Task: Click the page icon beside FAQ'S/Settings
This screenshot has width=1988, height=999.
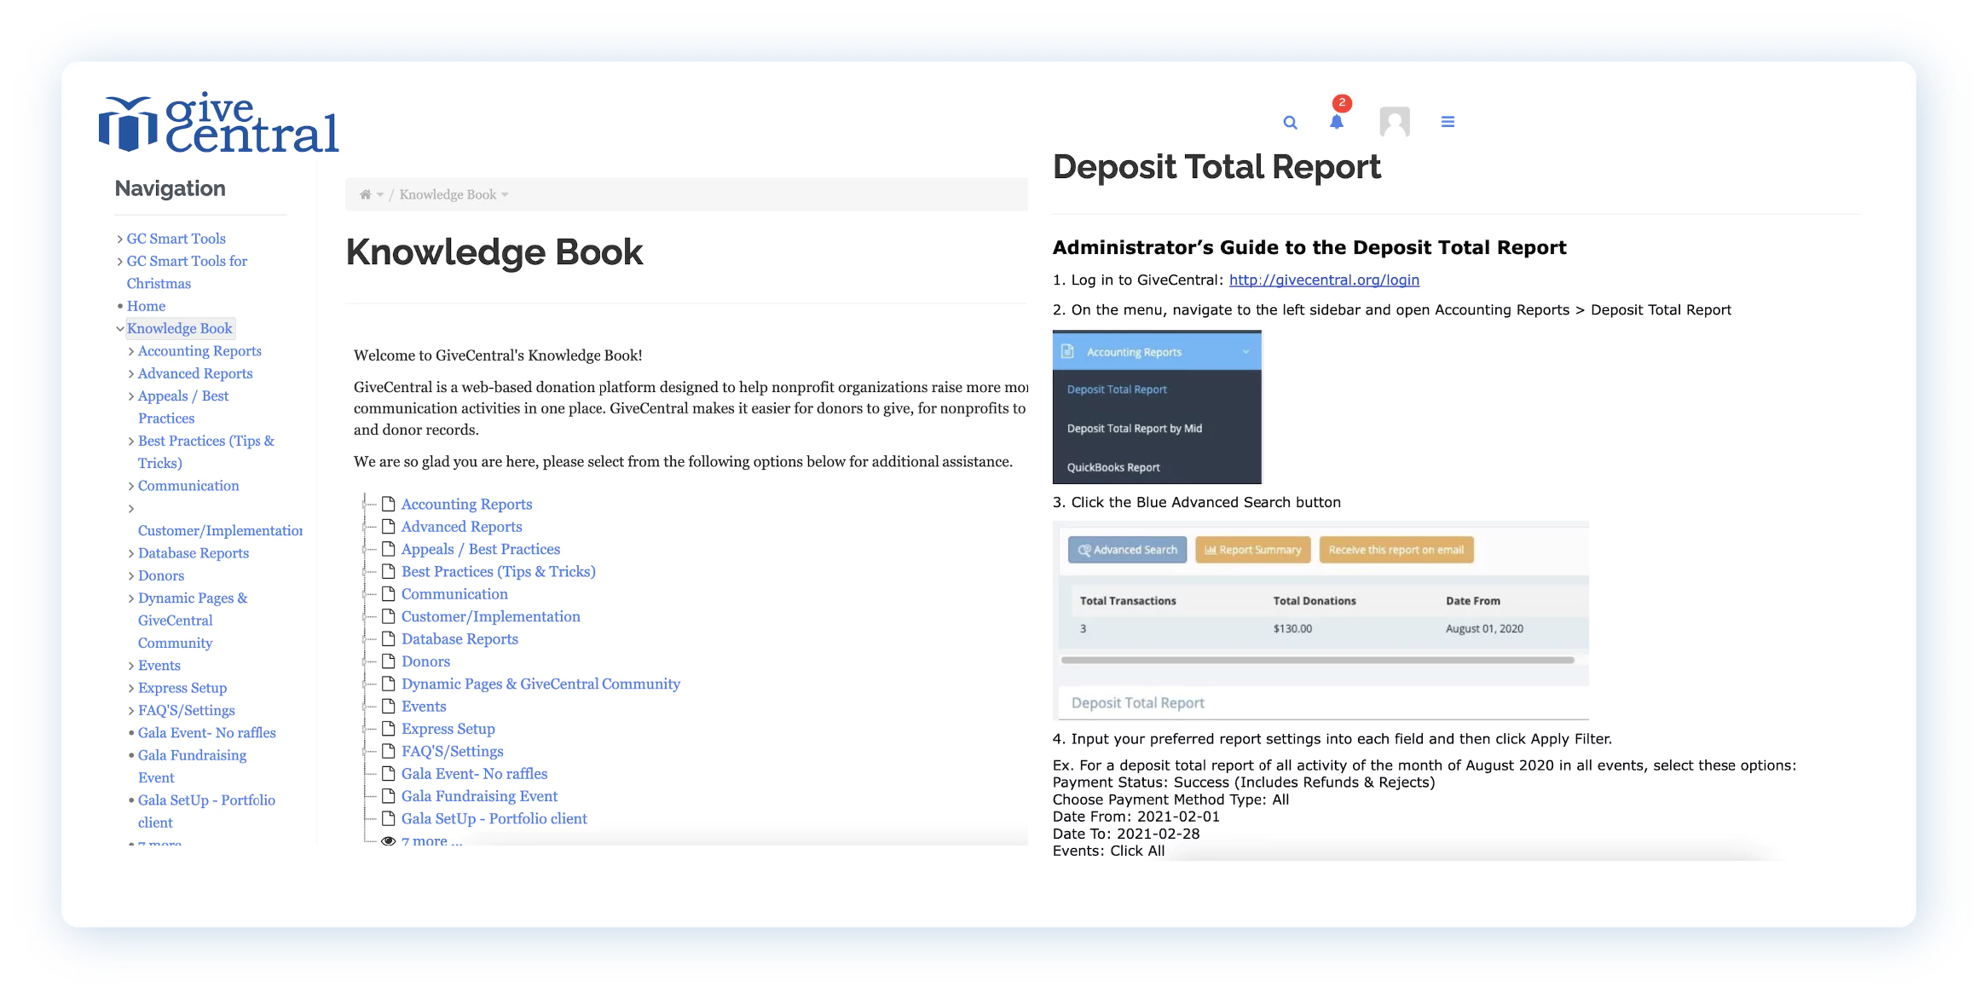Action: (388, 751)
